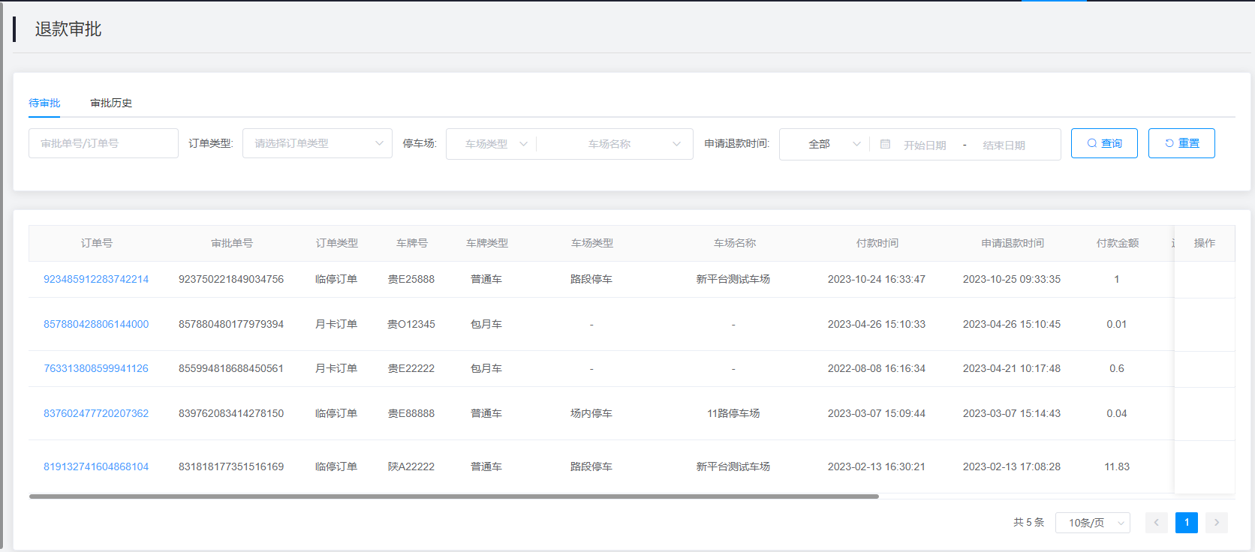Click the 开始日期 start date field
This screenshot has height=552, width=1255.
[x=925, y=145]
